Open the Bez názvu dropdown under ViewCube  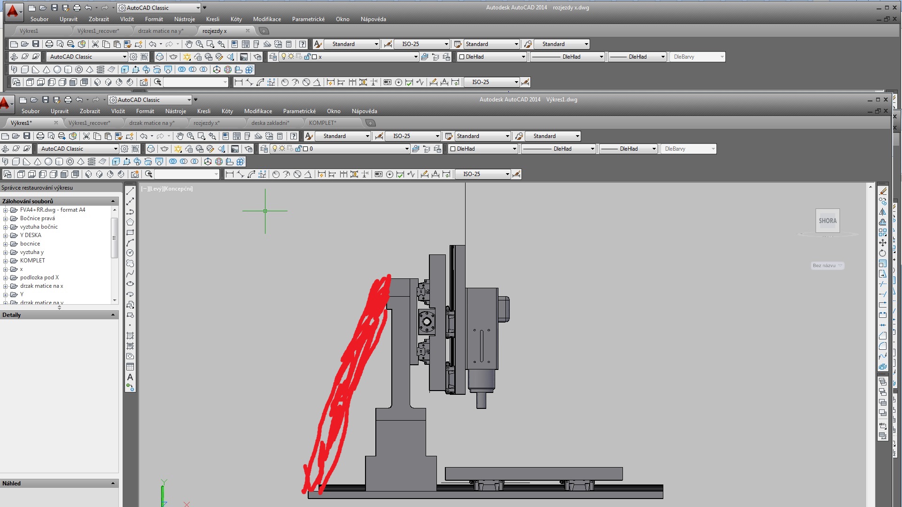click(x=827, y=266)
